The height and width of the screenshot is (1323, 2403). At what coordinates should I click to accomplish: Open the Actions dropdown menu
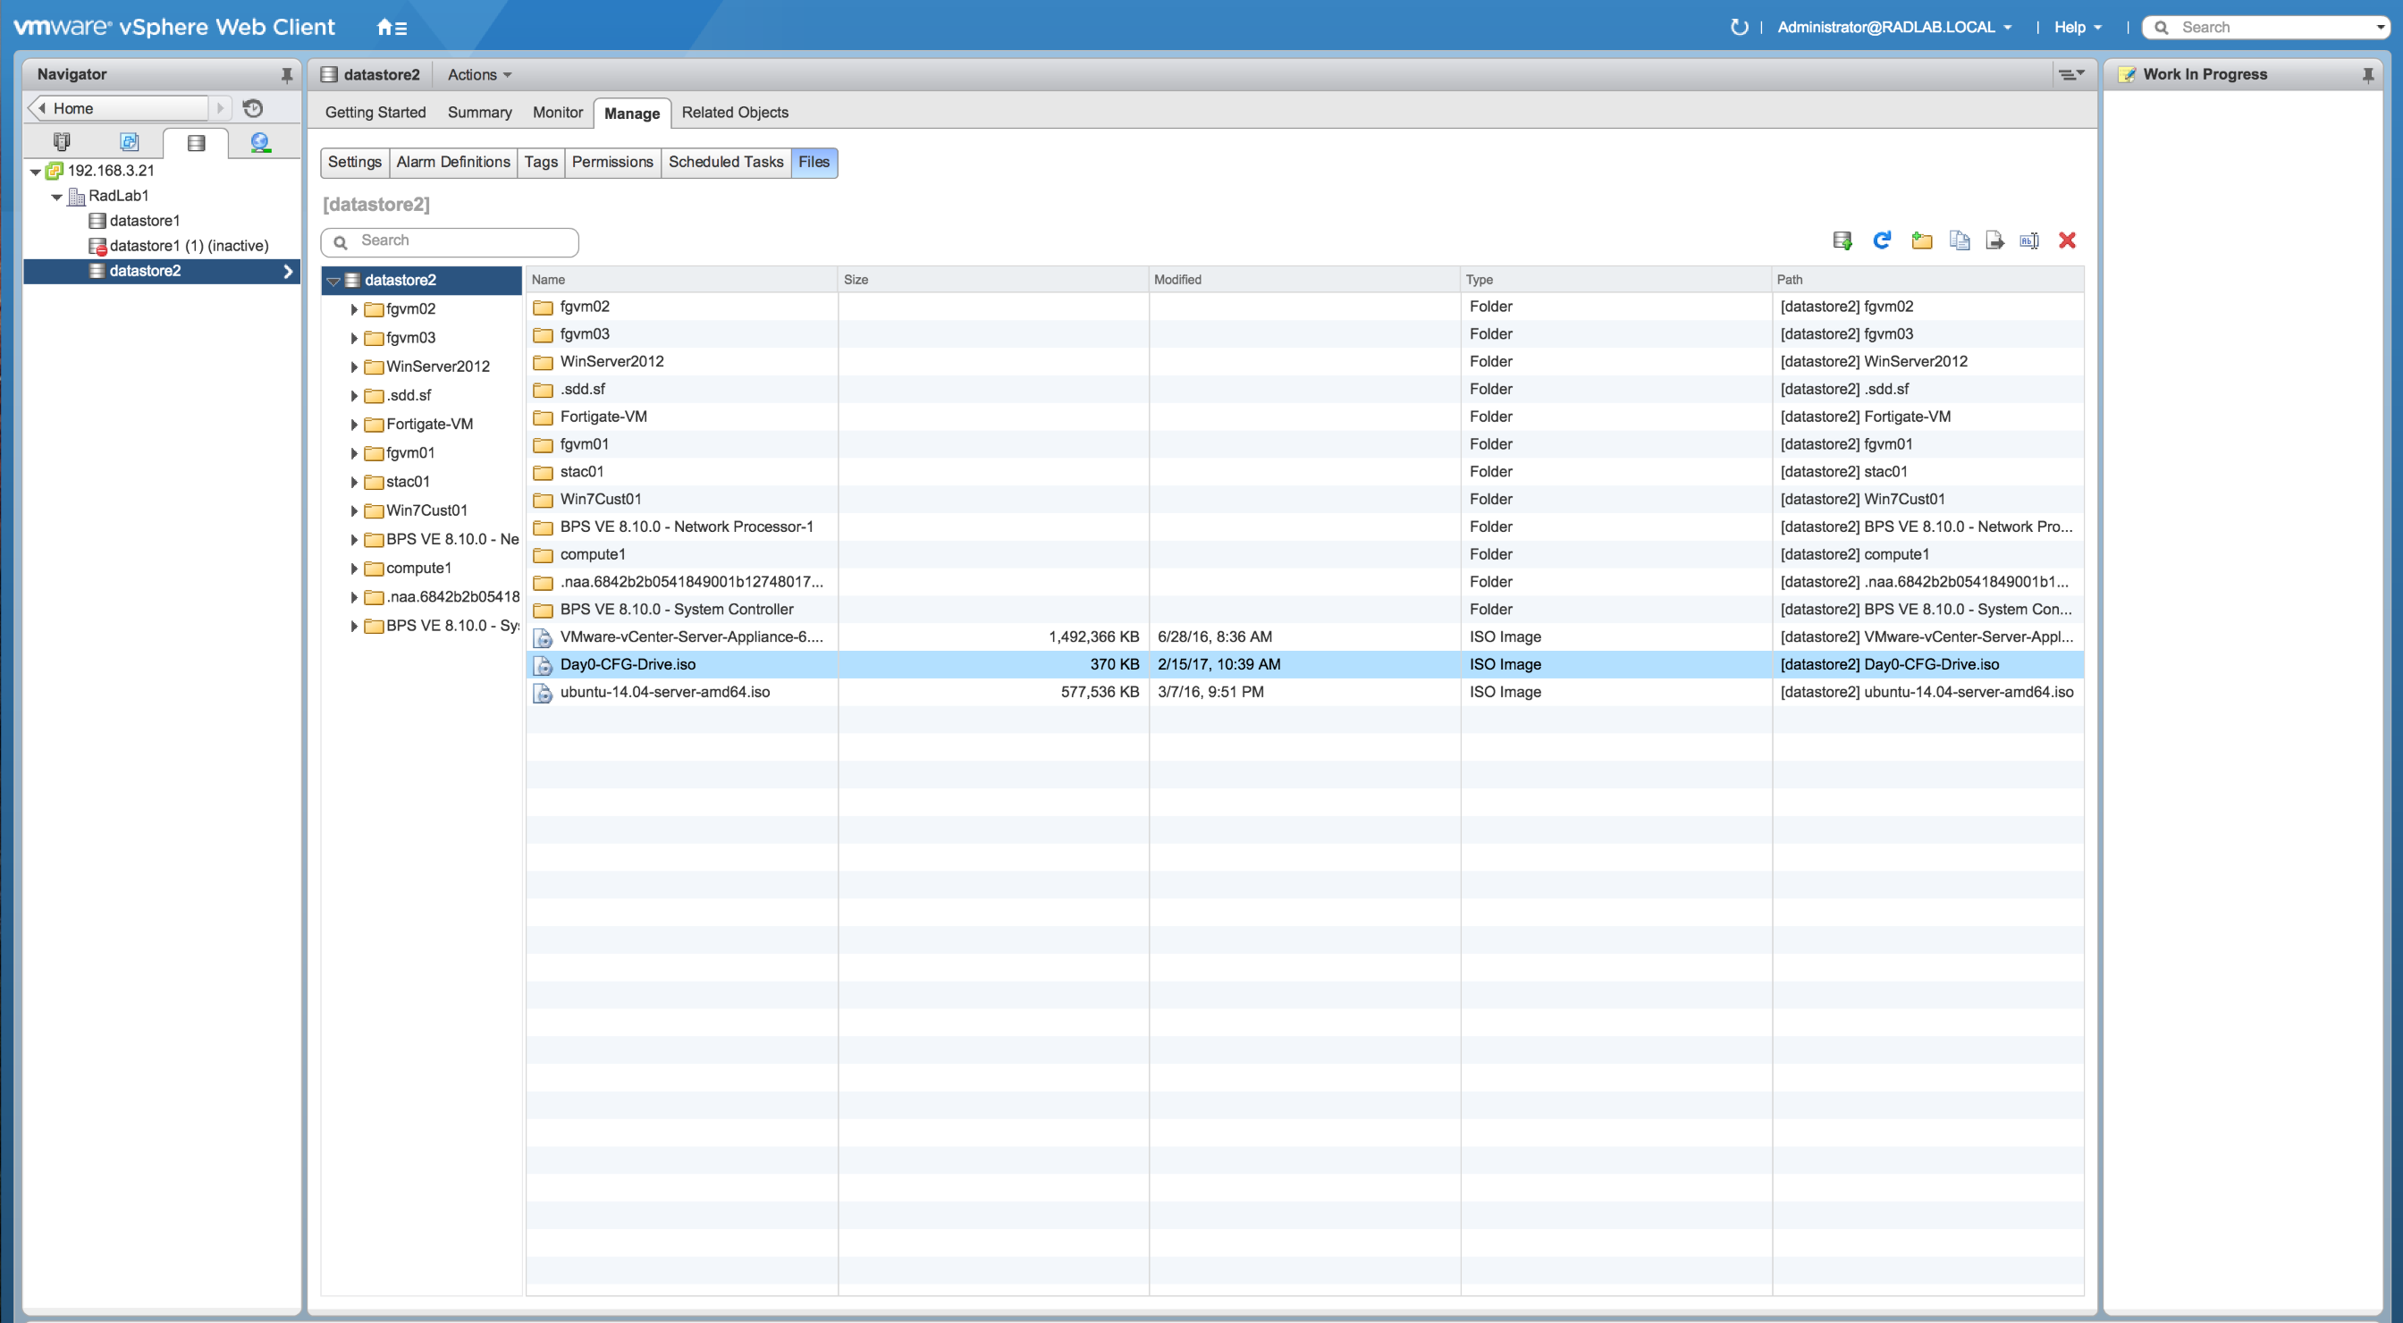[x=479, y=74]
